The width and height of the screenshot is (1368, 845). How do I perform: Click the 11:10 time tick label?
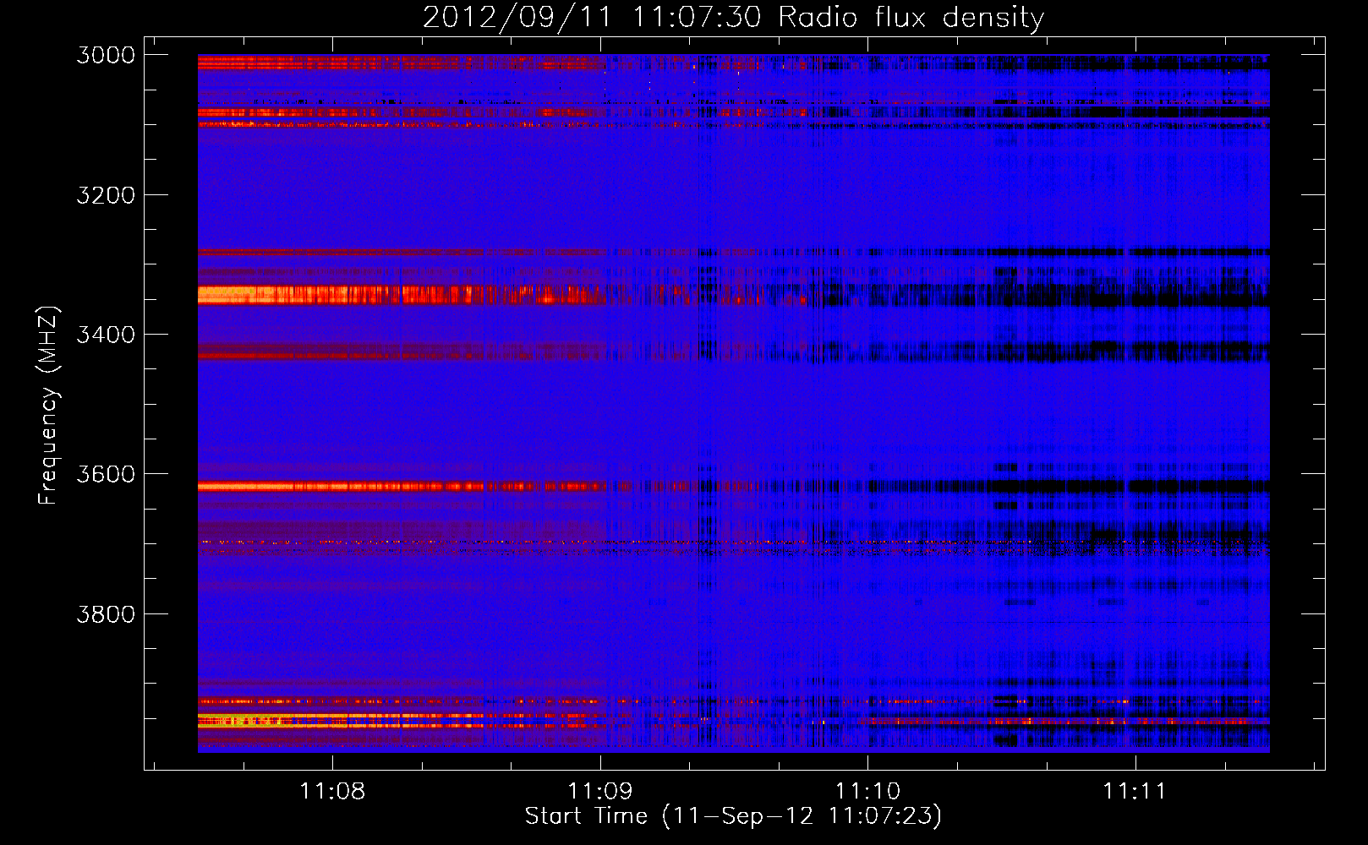pyautogui.click(x=867, y=791)
